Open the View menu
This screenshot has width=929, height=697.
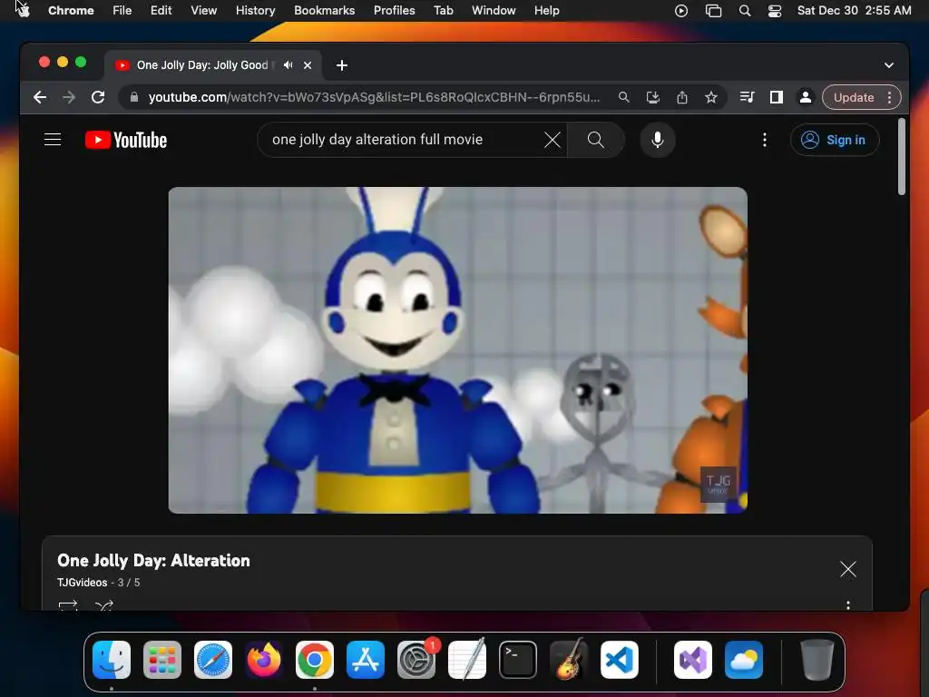(x=203, y=10)
